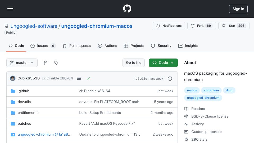View commit history clock icon
The height and width of the screenshot is (143, 254).
click(170, 79)
